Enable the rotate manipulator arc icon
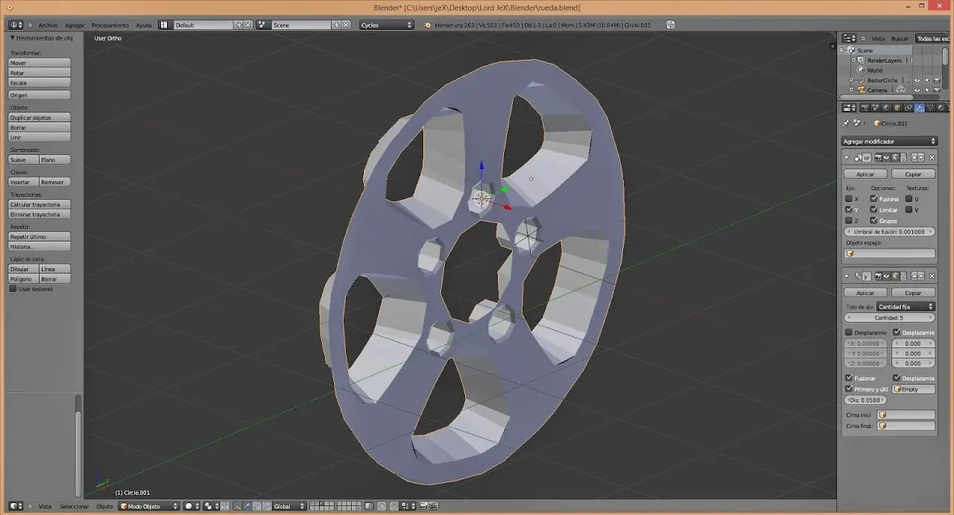The height and width of the screenshot is (515, 954). [256, 506]
